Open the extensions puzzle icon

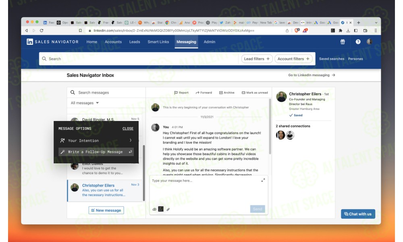[340, 30]
